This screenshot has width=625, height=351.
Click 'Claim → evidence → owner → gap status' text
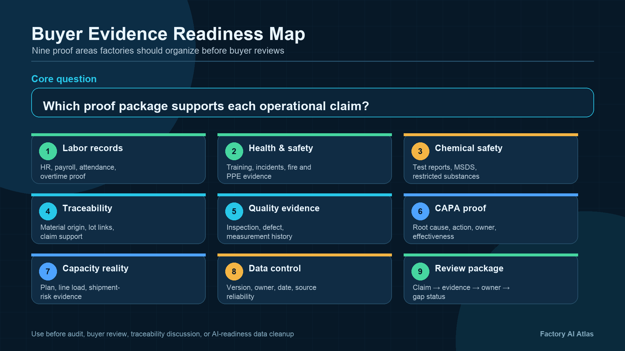pyautogui.click(x=461, y=292)
